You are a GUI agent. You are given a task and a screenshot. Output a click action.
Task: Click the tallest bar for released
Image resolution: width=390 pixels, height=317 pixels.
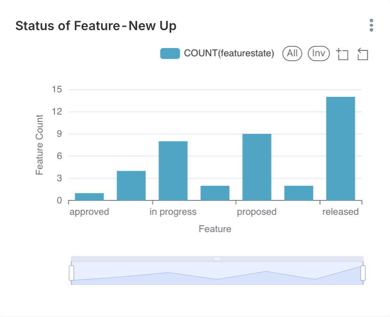341,148
